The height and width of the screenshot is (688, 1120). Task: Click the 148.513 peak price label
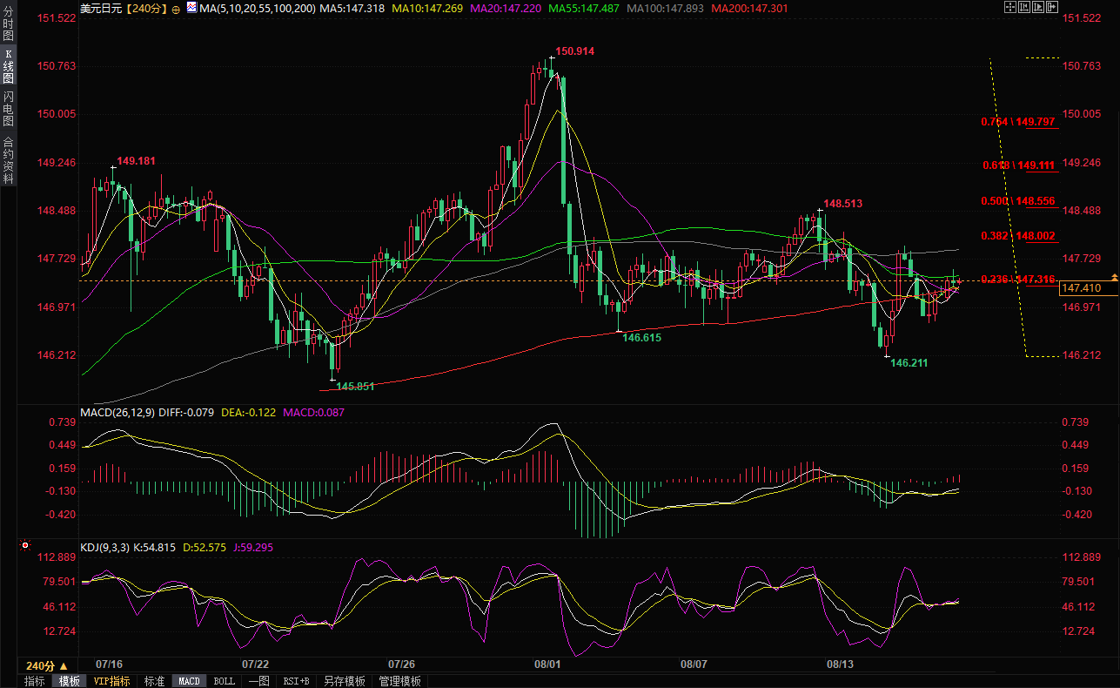point(843,204)
